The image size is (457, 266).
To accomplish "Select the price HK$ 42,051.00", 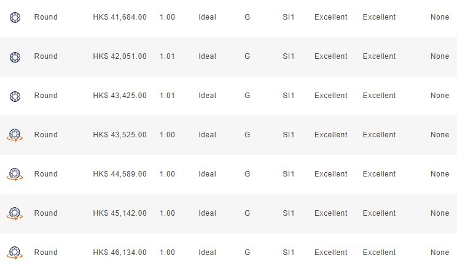I will (120, 56).
